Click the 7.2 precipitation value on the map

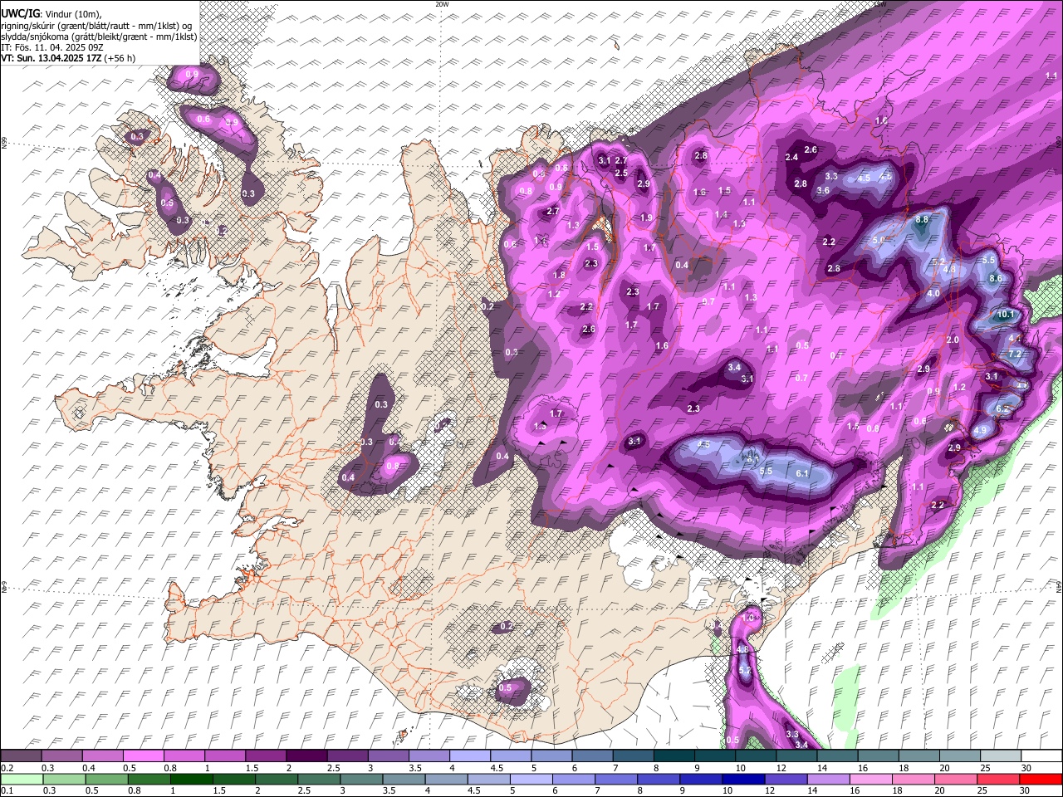pyautogui.click(x=1014, y=354)
